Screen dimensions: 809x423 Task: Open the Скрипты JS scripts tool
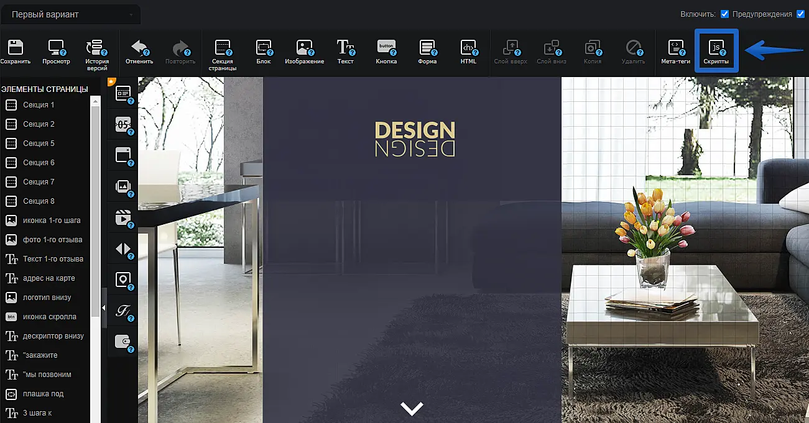point(716,52)
